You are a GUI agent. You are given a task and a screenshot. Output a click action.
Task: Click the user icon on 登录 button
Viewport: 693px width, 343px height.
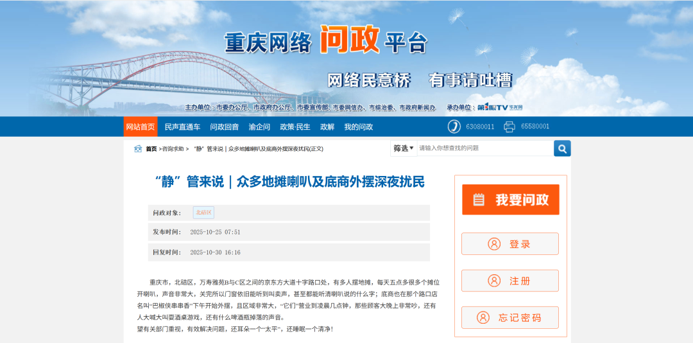494,244
